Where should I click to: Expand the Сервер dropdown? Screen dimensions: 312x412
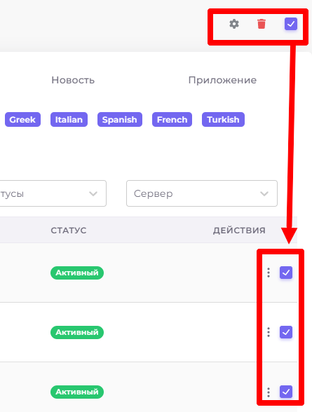(202, 193)
